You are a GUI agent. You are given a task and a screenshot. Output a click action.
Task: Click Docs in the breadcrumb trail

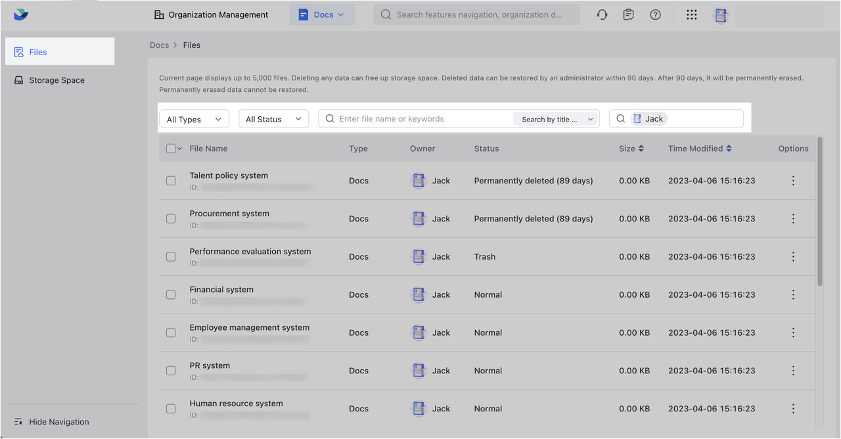(159, 45)
